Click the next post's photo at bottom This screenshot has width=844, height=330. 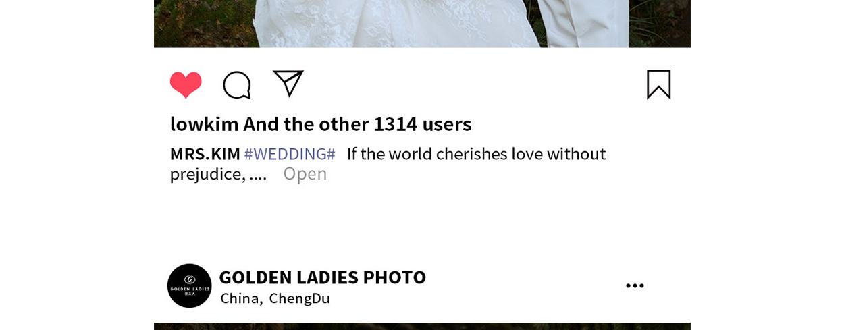pyautogui.click(x=422, y=327)
